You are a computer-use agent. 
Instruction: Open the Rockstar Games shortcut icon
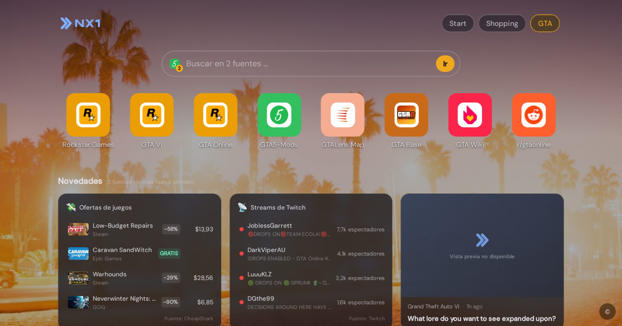(88, 115)
